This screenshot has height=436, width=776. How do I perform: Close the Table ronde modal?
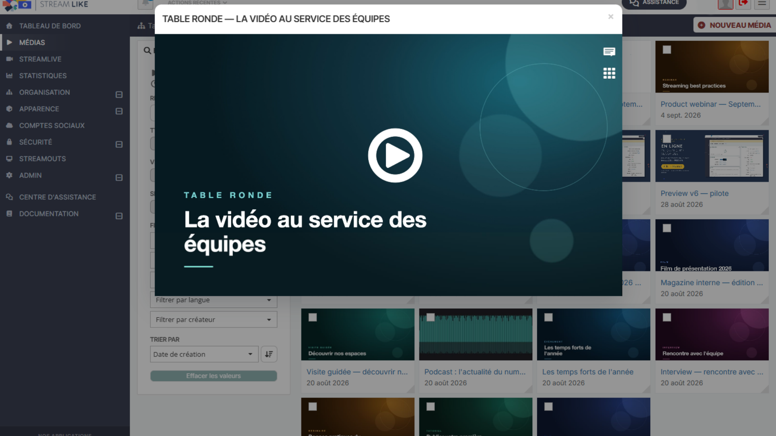[611, 17]
